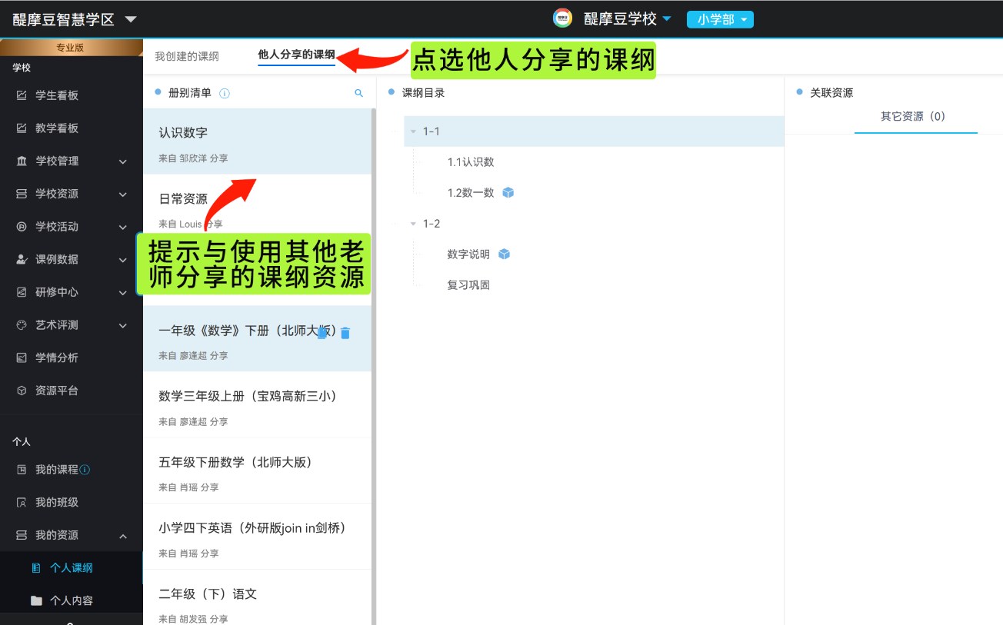Open the 小学部 dropdown
The height and width of the screenshot is (625, 1003).
pos(719,19)
